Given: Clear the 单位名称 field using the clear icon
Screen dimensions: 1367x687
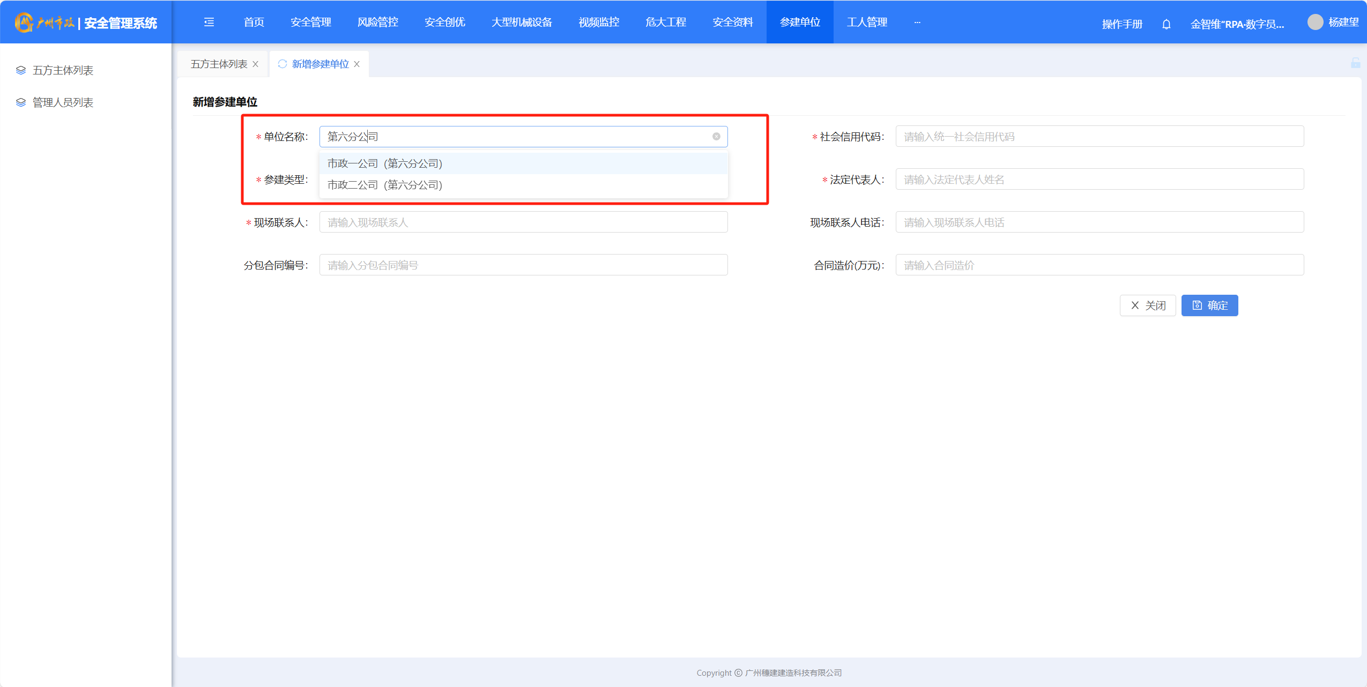Looking at the screenshot, I should [x=716, y=137].
